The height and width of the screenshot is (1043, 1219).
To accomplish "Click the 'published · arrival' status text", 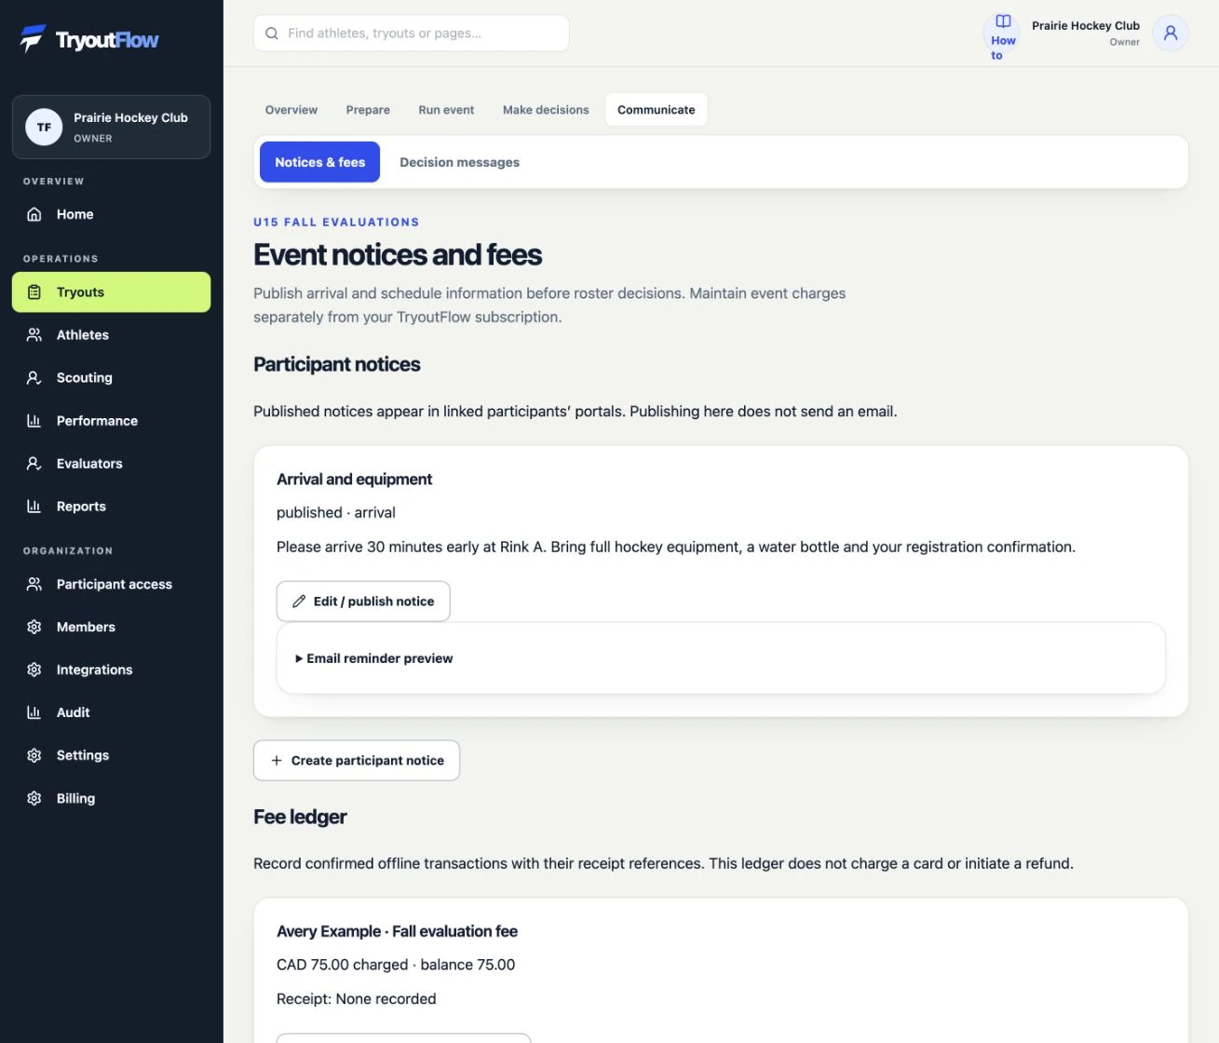I will click(x=336, y=513).
